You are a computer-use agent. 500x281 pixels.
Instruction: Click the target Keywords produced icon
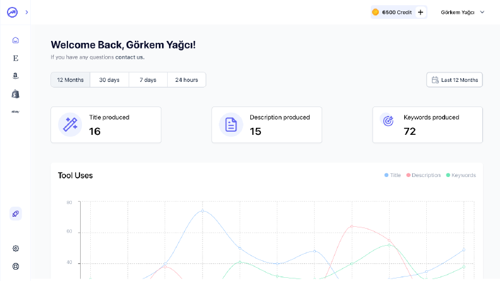pyautogui.click(x=388, y=121)
